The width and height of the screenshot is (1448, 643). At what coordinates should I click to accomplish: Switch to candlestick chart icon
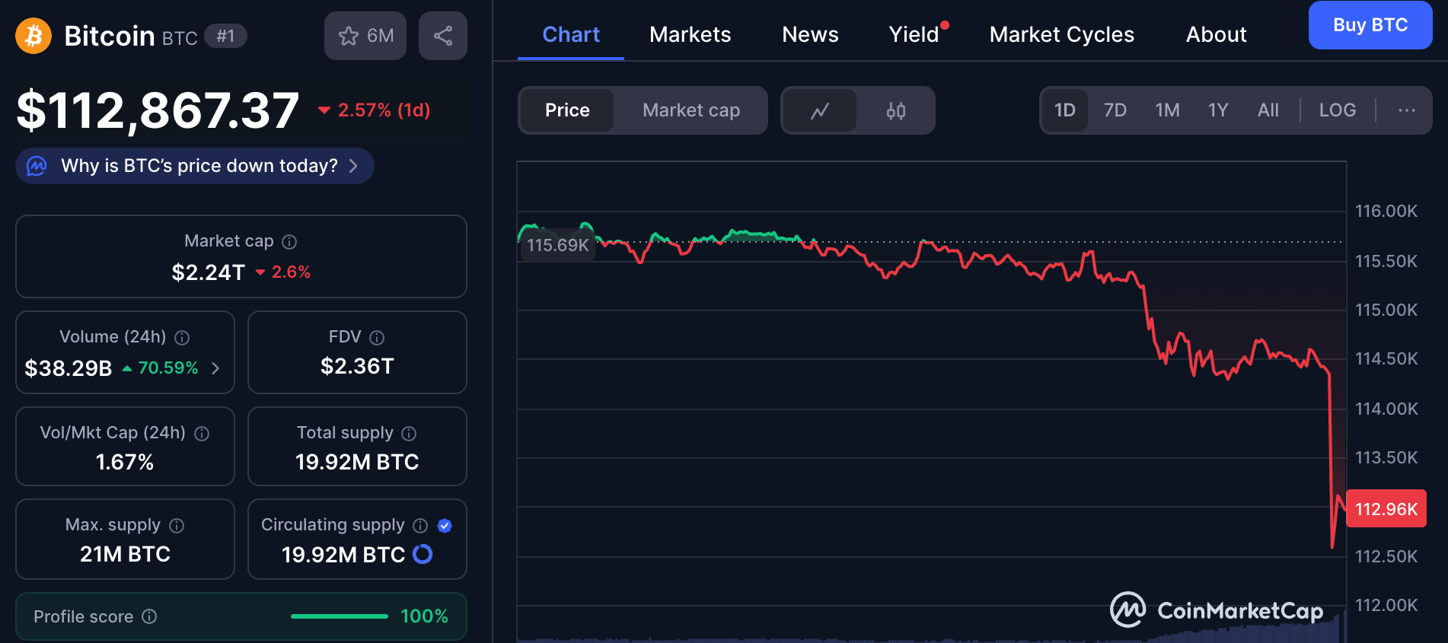pyautogui.click(x=896, y=111)
